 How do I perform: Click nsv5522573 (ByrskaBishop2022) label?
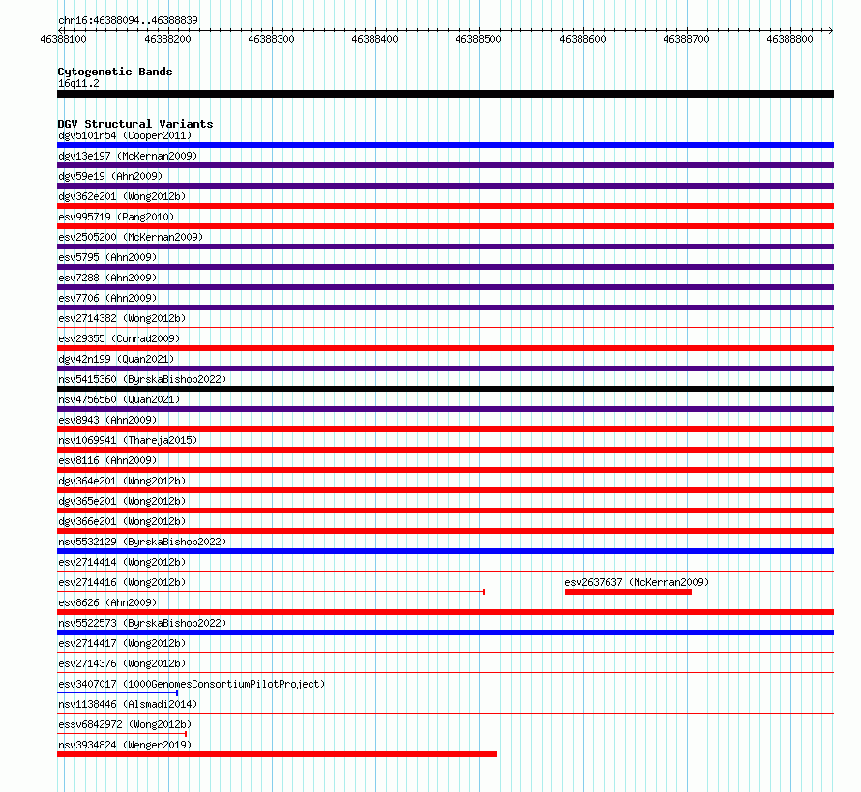[x=142, y=623]
